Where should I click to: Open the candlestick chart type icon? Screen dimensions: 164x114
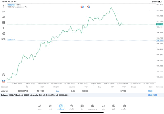click(4, 11)
